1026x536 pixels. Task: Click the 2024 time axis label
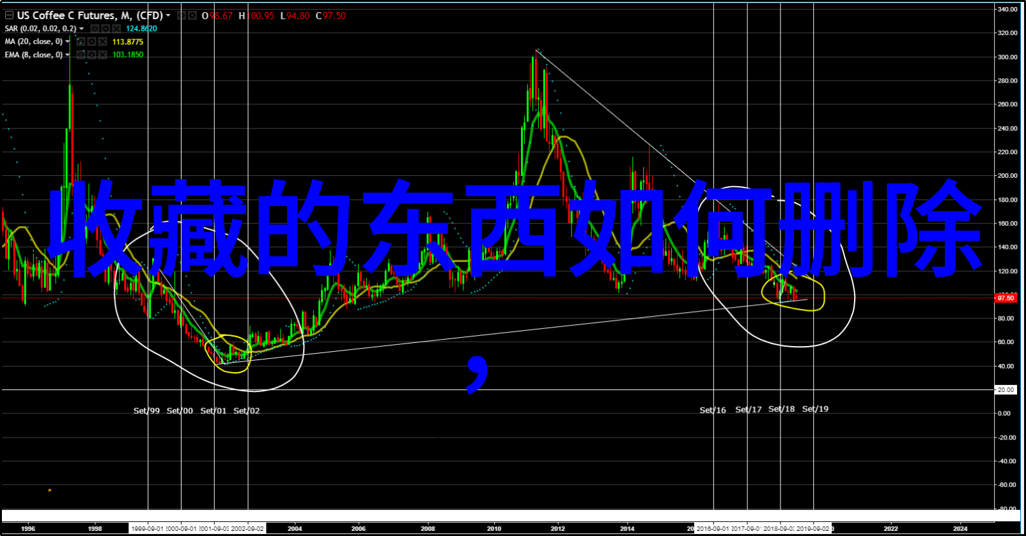click(x=960, y=529)
